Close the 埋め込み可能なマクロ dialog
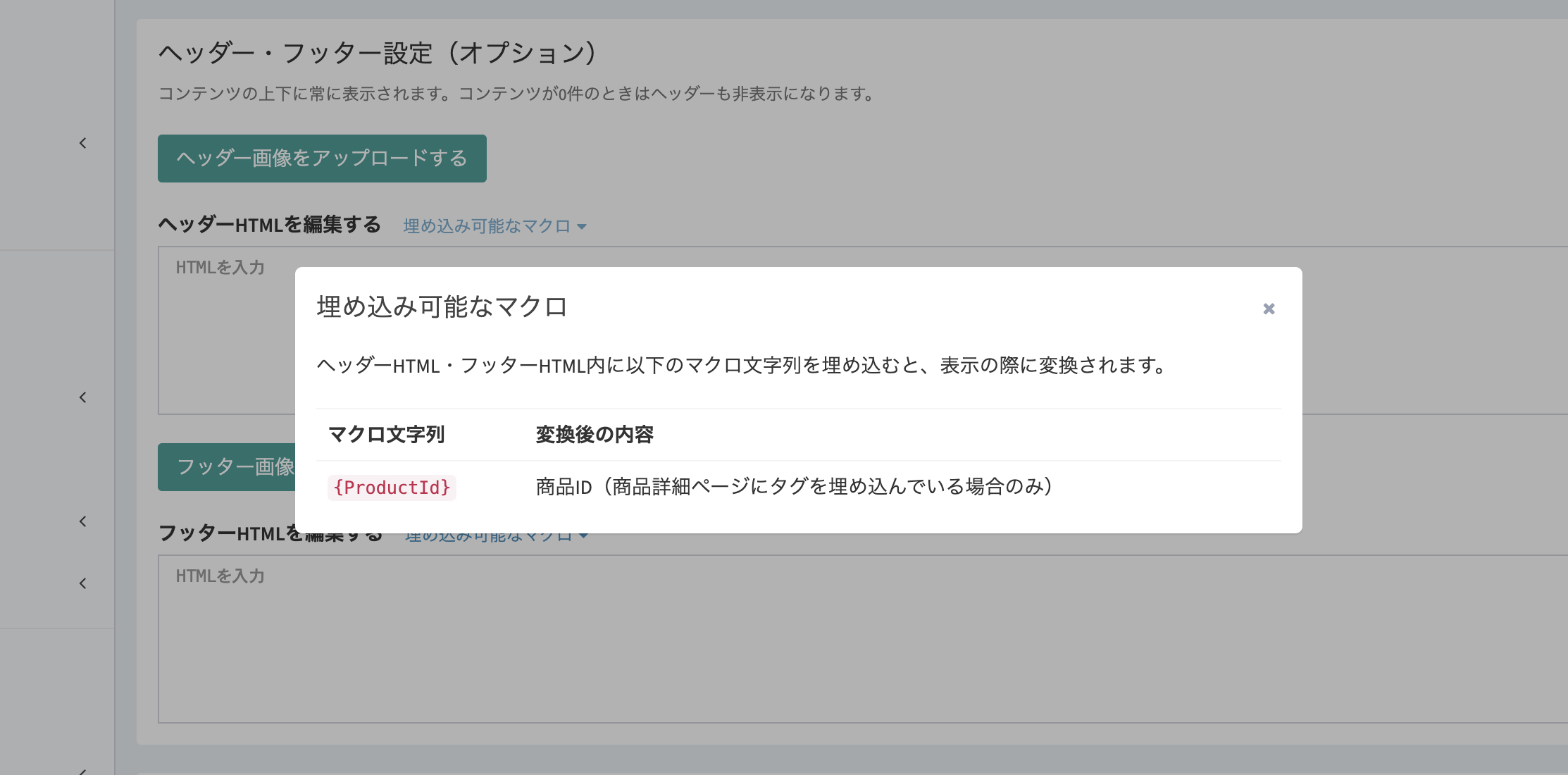This screenshot has width=1568, height=775. (x=1269, y=309)
